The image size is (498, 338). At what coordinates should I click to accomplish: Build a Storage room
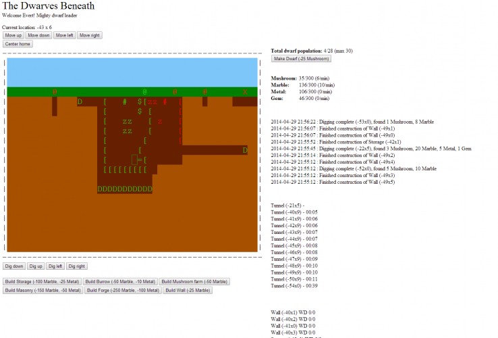pos(43,281)
